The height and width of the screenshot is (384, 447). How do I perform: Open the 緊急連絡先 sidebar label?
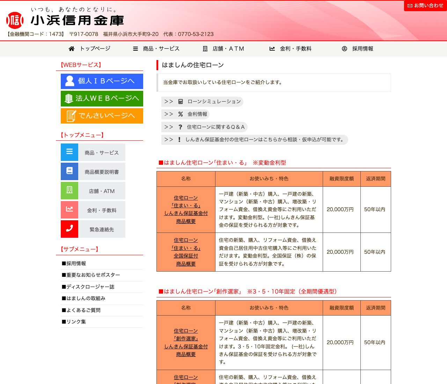(102, 229)
